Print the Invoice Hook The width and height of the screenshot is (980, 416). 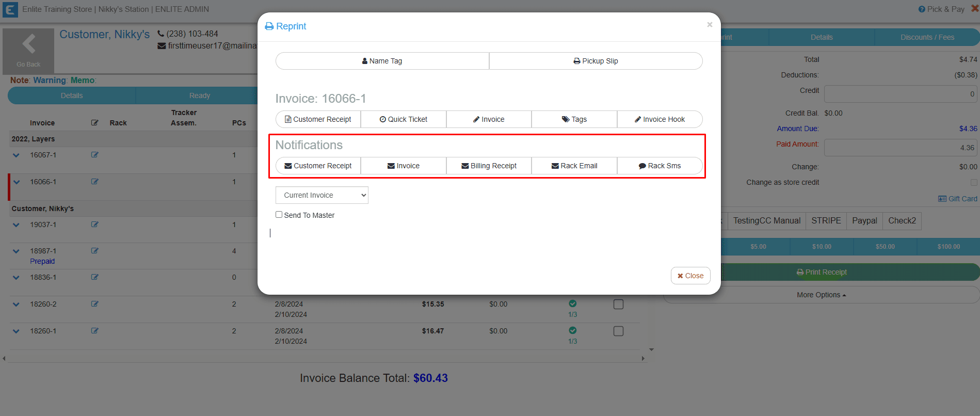coord(660,119)
